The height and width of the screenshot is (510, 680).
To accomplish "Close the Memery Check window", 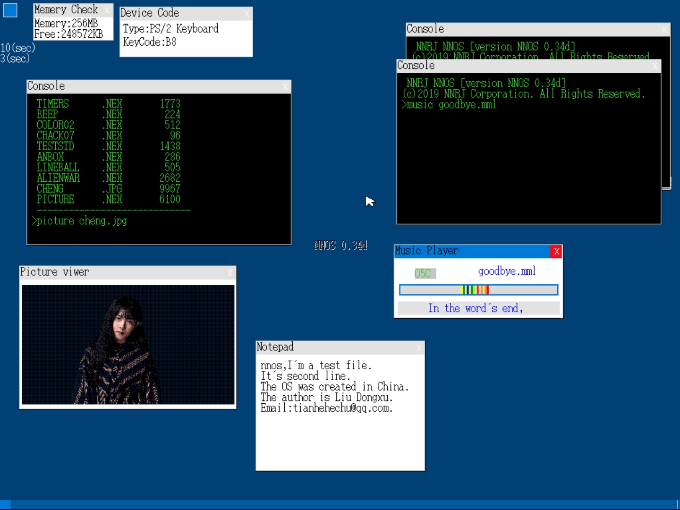I will point(107,10).
